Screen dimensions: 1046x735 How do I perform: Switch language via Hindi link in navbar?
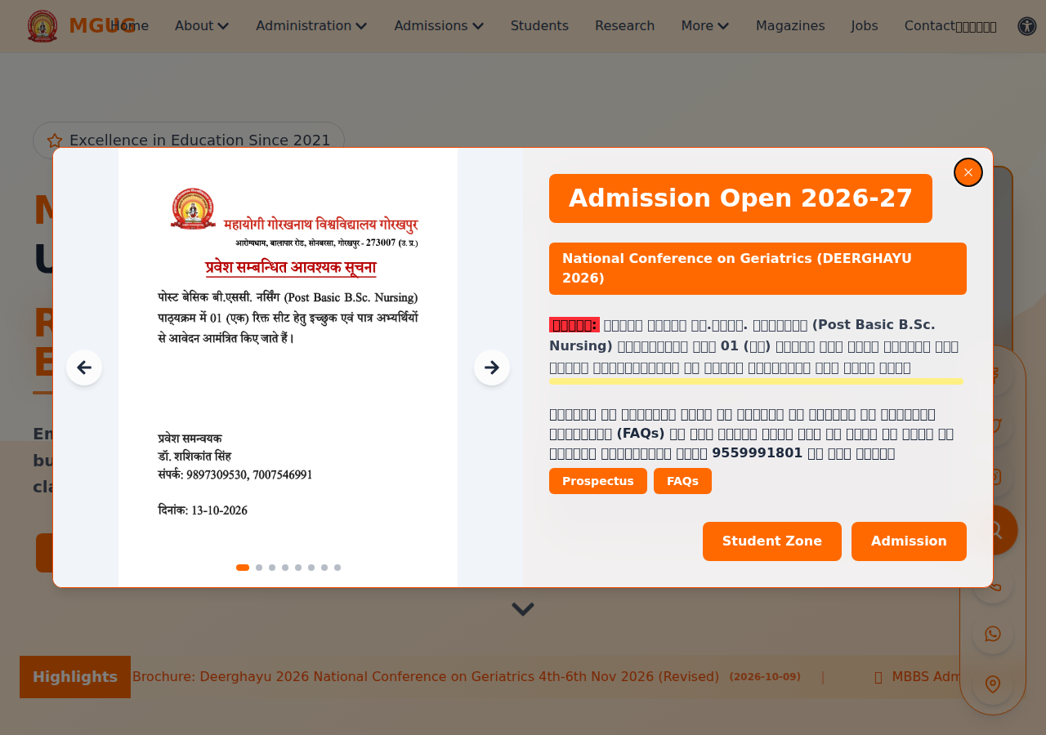click(x=977, y=27)
